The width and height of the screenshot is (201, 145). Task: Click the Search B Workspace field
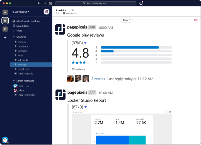[x=96, y=3]
